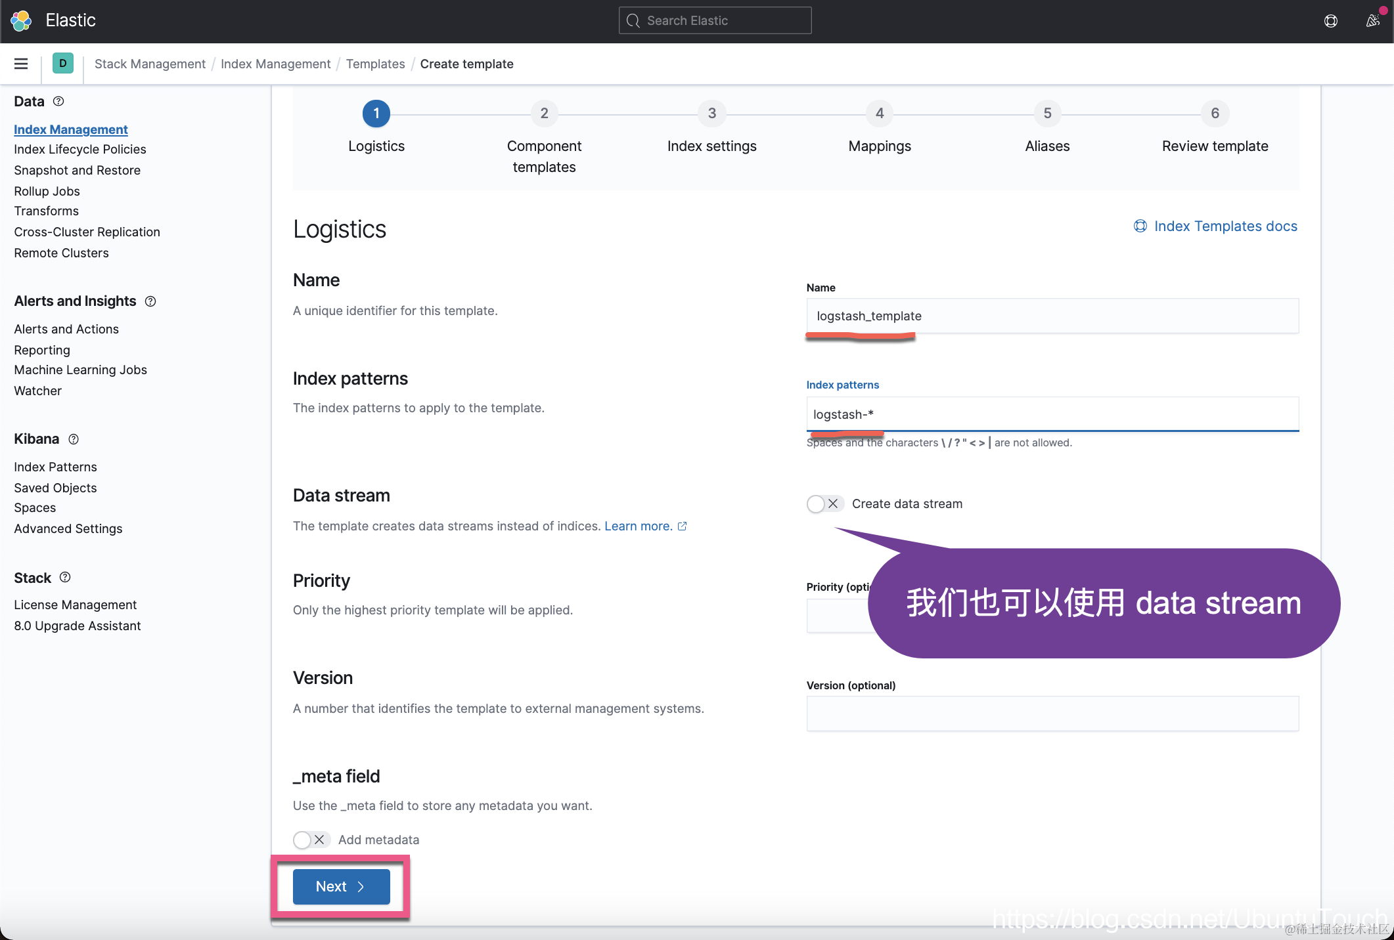This screenshot has height=940, width=1394.
Task: Click the Search Elastic box
Action: coord(715,21)
